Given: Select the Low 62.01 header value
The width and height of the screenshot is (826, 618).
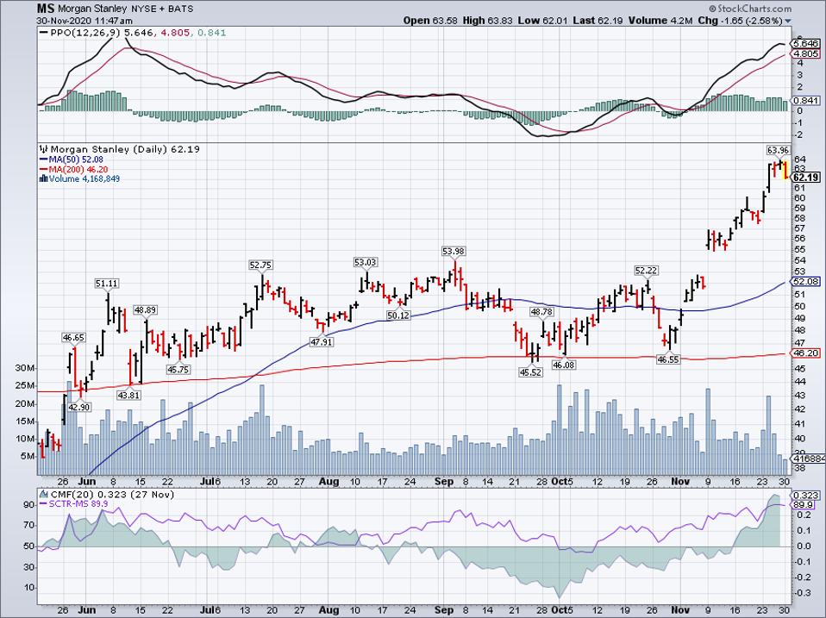Looking at the screenshot, I should [542, 21].
